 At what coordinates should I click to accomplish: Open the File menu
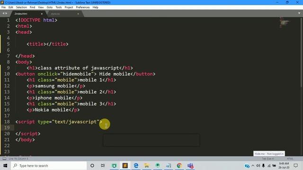3,8
